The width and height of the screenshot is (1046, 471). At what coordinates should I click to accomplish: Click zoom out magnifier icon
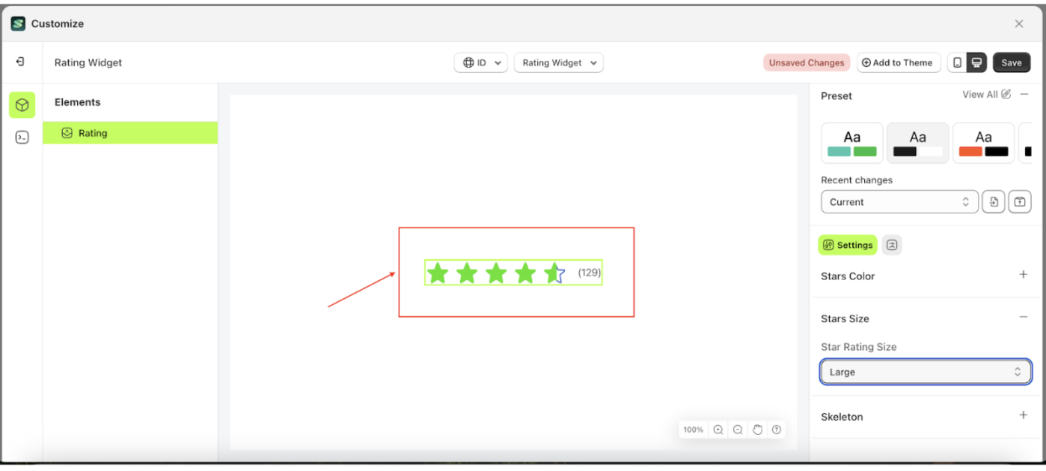pyautogui.click(x=738, y=430)
